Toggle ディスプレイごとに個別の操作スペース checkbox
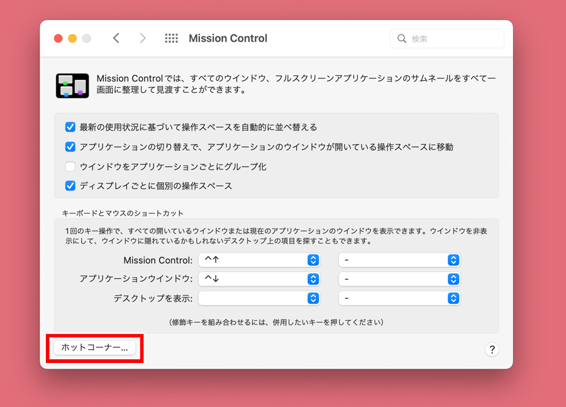 (70, 186)
